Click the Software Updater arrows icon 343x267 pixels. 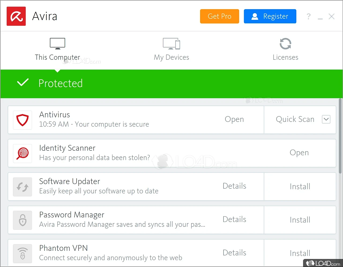23,187
